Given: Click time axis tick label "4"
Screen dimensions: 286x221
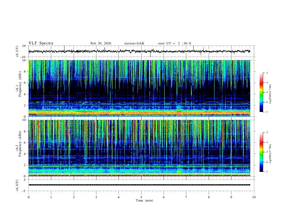Looking at the screenshot, I should tap(119, 197).
